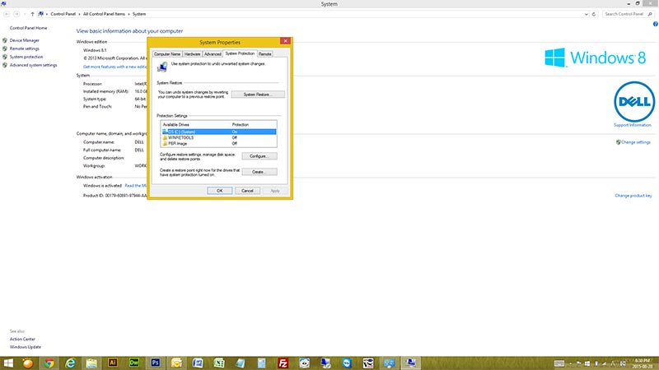Launch Adobe Illustrator from the taskbar
659x370 pixels.
[113, 363]
